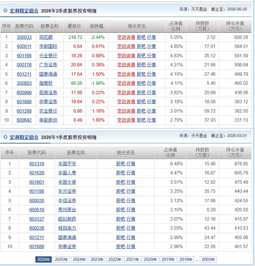Switch to the 2022年 year tab
The image size is (255, 266).
[x=115, y=259]
